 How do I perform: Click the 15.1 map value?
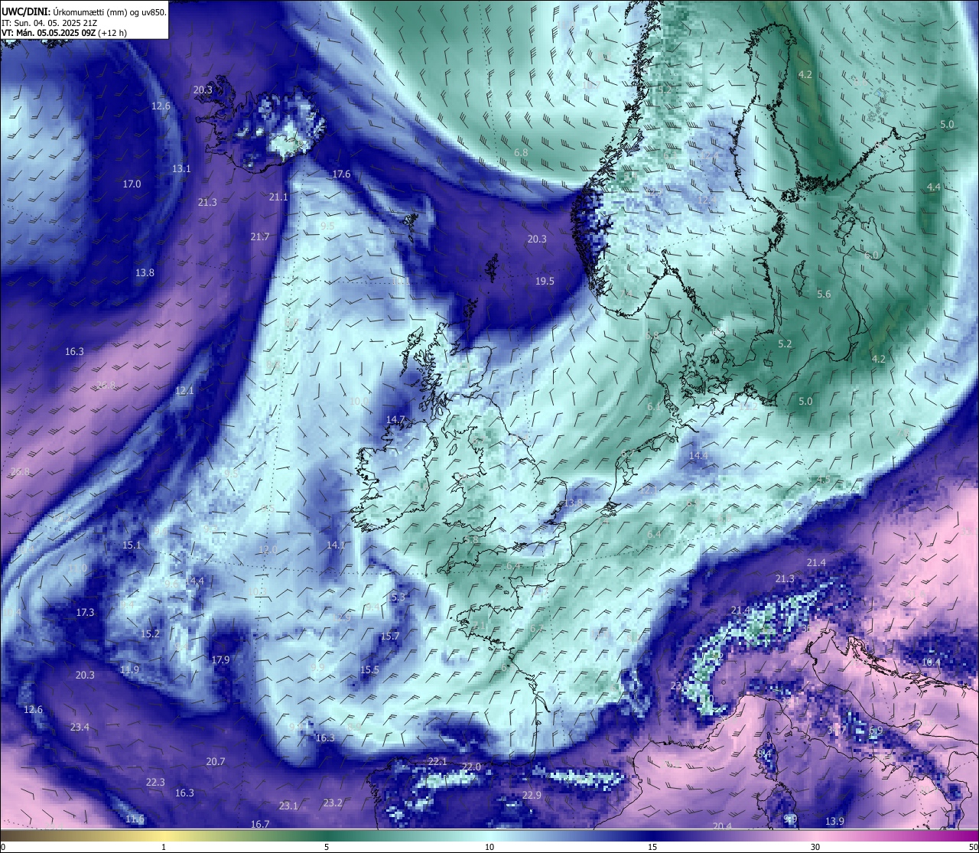[x=132, y=545]
